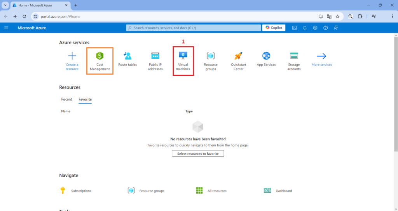Expand Chrome tab search dropdown
This screenshot has height=211, width=398.
(x=5, y=5)
